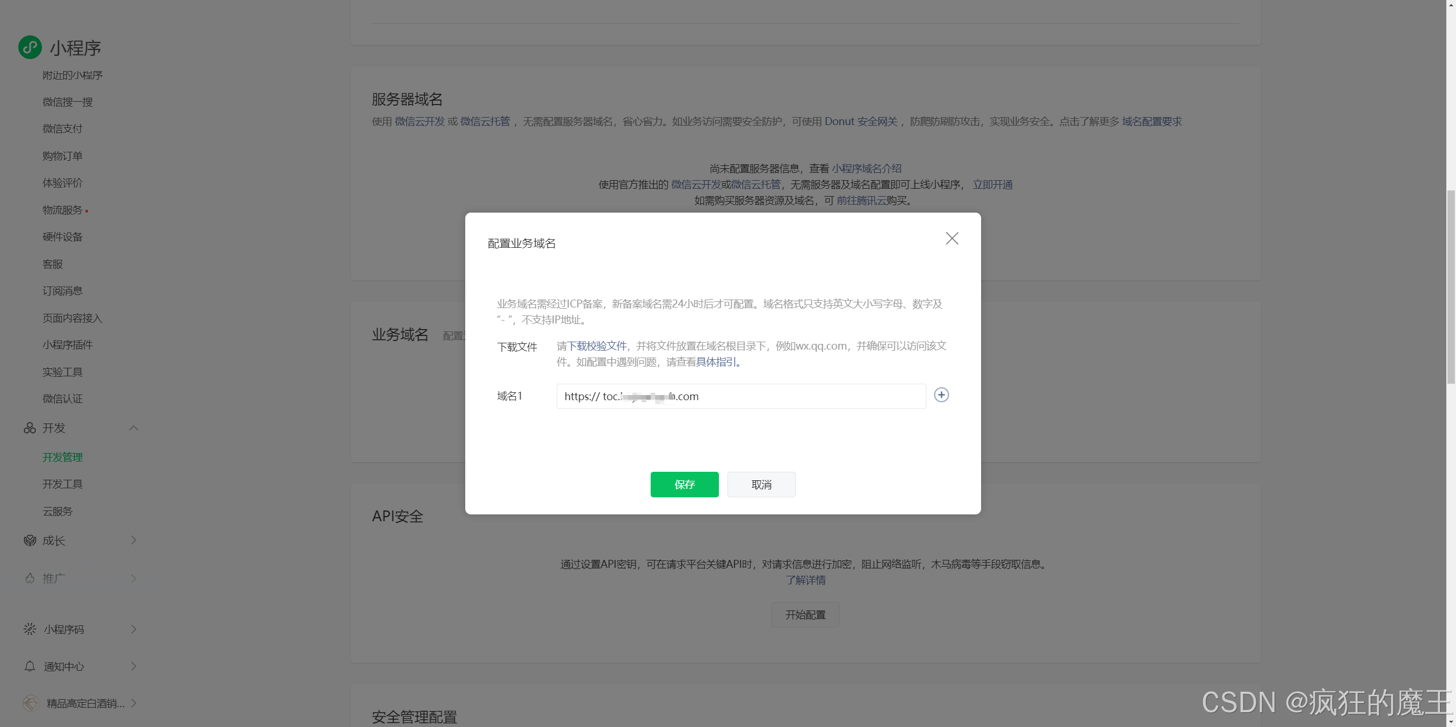Image resolution: width=1456 pixels, height=727 pixels.
Task: Click the 开发 section icon
Action: point(30,428)
